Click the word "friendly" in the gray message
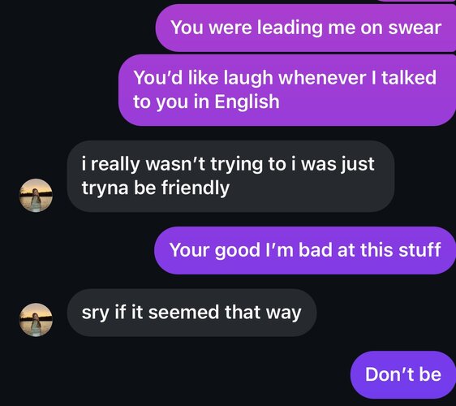This screenshot has width=456, height=406. tap(196, 188)
